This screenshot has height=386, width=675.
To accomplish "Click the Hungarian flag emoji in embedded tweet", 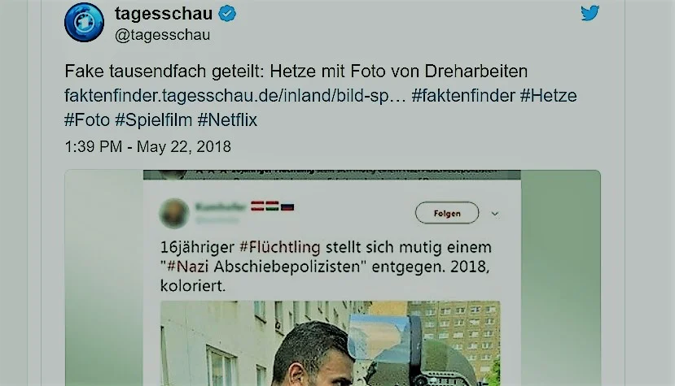I will [x=272, y=206].
